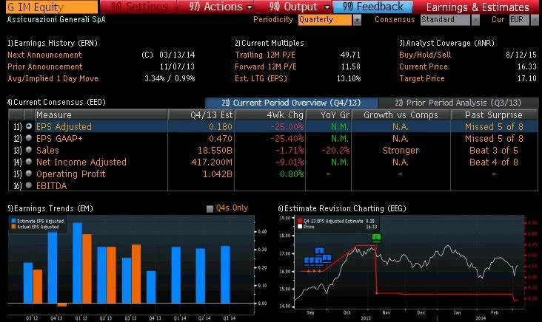This screenshot has height=322, width=542.
Task: Click the blue event marker cluster on chart
Action: click(318, 257)
